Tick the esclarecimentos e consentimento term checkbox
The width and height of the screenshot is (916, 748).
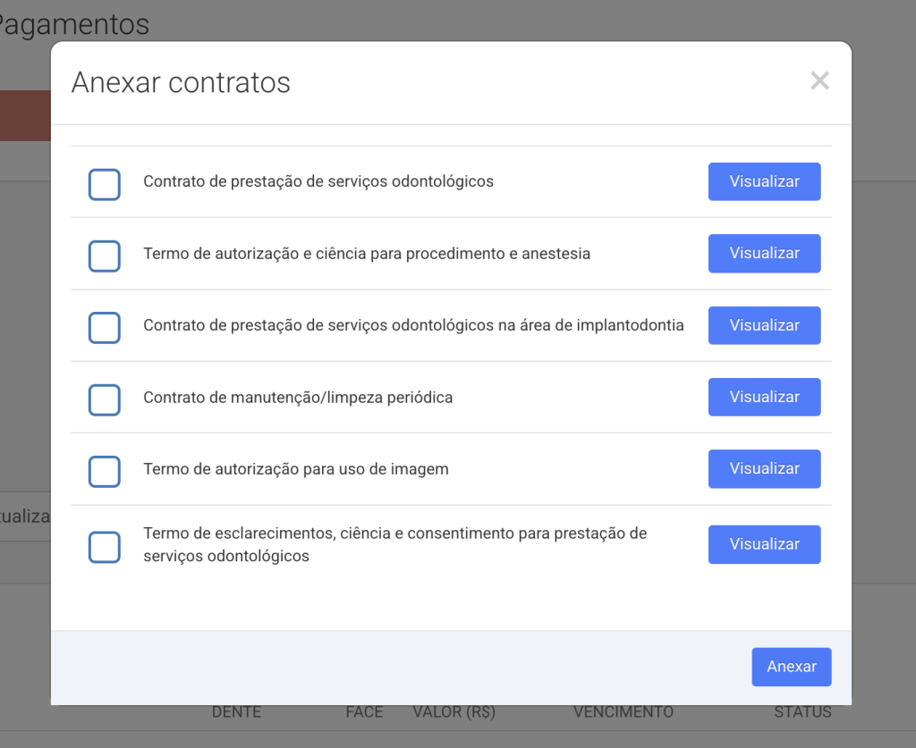pyautogui.click(x=105, y=547)
